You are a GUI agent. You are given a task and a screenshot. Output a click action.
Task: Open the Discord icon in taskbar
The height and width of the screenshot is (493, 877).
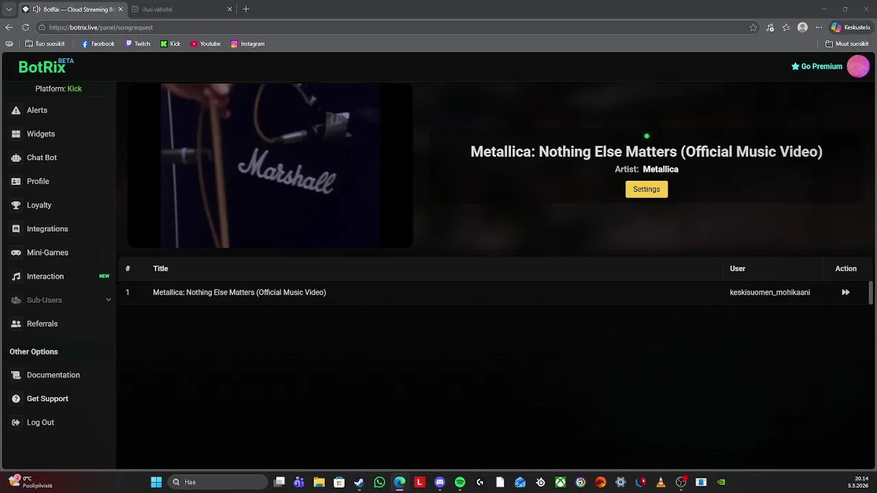pos(440,482)
